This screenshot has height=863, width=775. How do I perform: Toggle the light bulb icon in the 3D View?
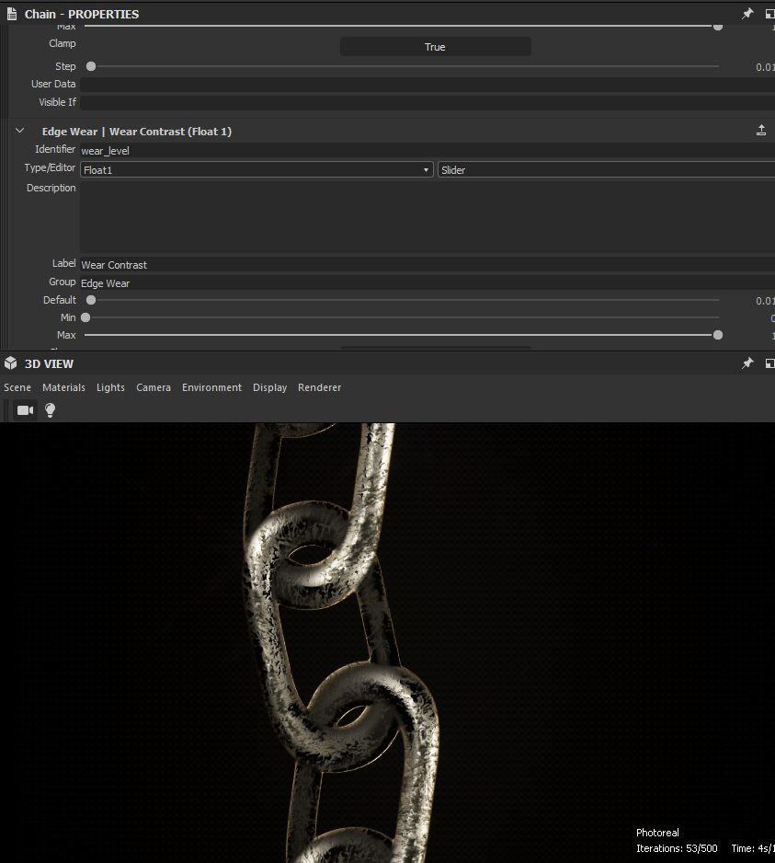[x=50, y=410]
